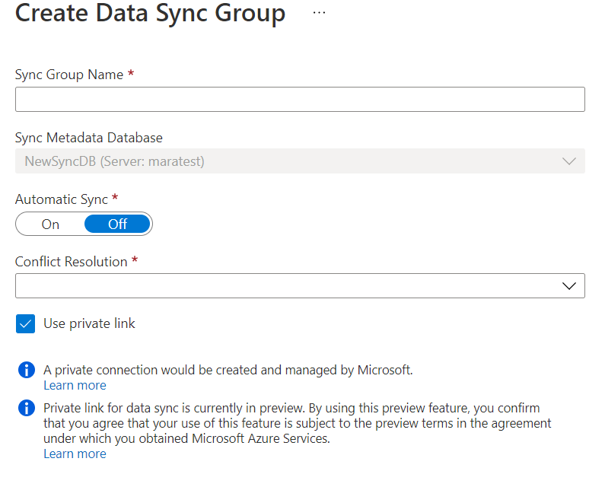The width and height of the screenshot is (605, 487).
Task: Open the ellipsis more options menu beside the title
Action: click(x=319, y=13)
